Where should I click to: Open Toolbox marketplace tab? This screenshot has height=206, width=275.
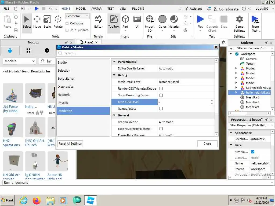click(10, 50)
